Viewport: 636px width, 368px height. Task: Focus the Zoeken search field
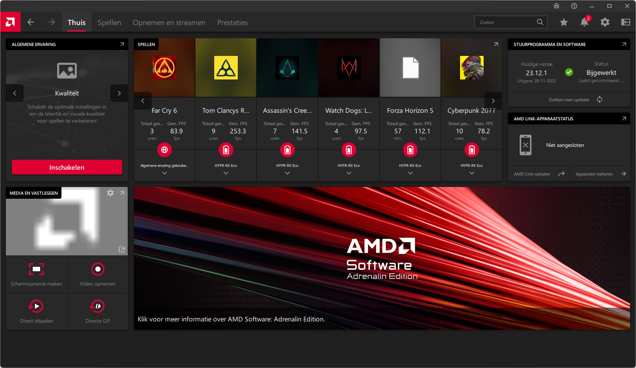(x=511, y=22)
